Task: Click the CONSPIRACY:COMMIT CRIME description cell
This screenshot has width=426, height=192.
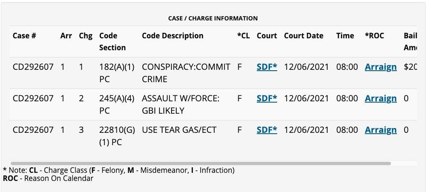Action: pyautogui.click(x=186, y=73)
